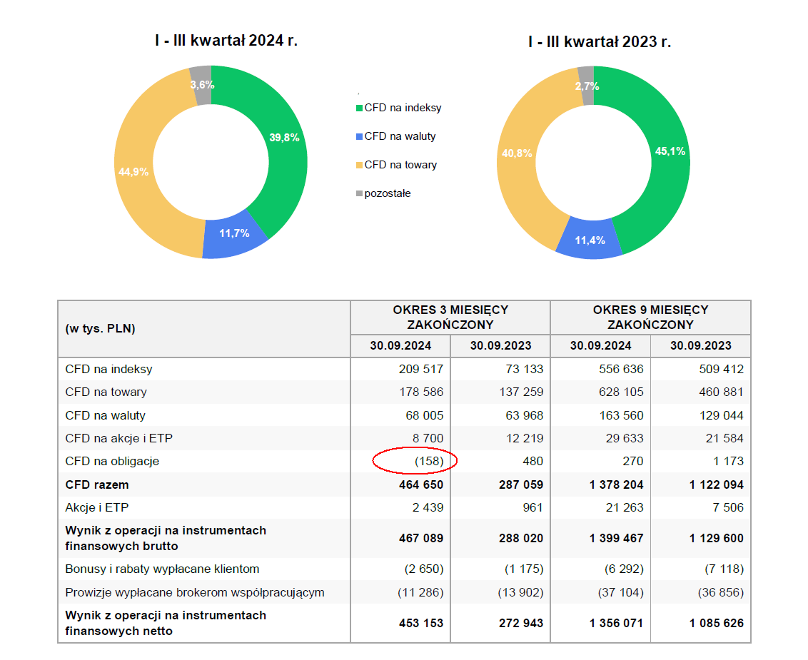808x660 pixels.
Task: Click the blue CFD na waluty legend swatch
Action: point(359,137)
